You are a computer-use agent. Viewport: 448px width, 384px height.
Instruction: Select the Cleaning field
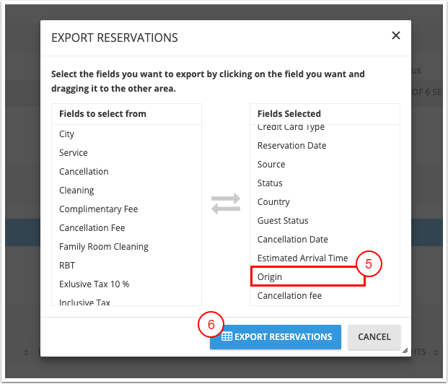click(x=76, y=191)
